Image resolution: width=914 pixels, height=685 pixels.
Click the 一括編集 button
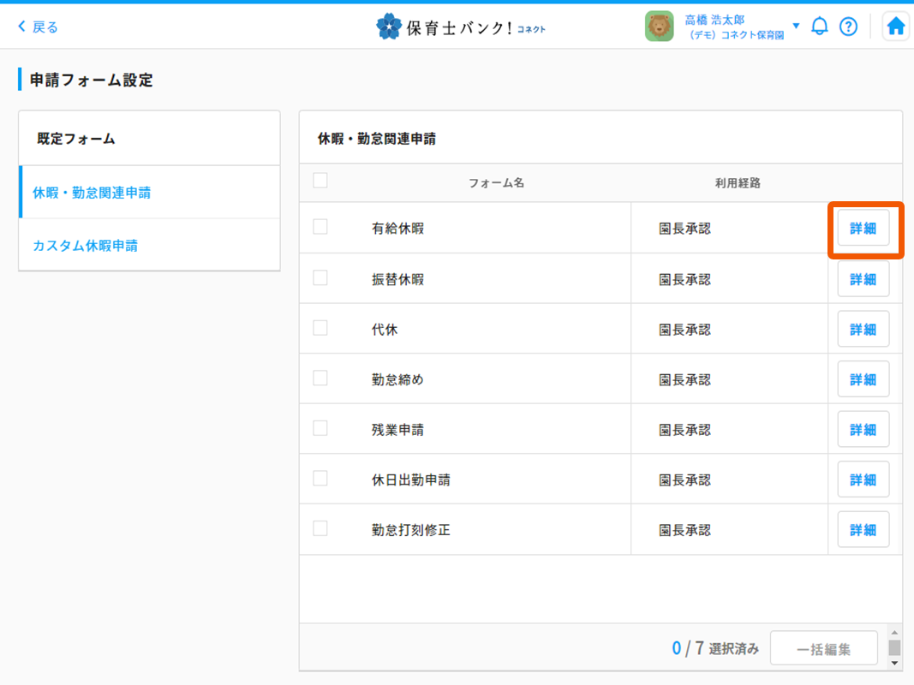coord(823,649)
